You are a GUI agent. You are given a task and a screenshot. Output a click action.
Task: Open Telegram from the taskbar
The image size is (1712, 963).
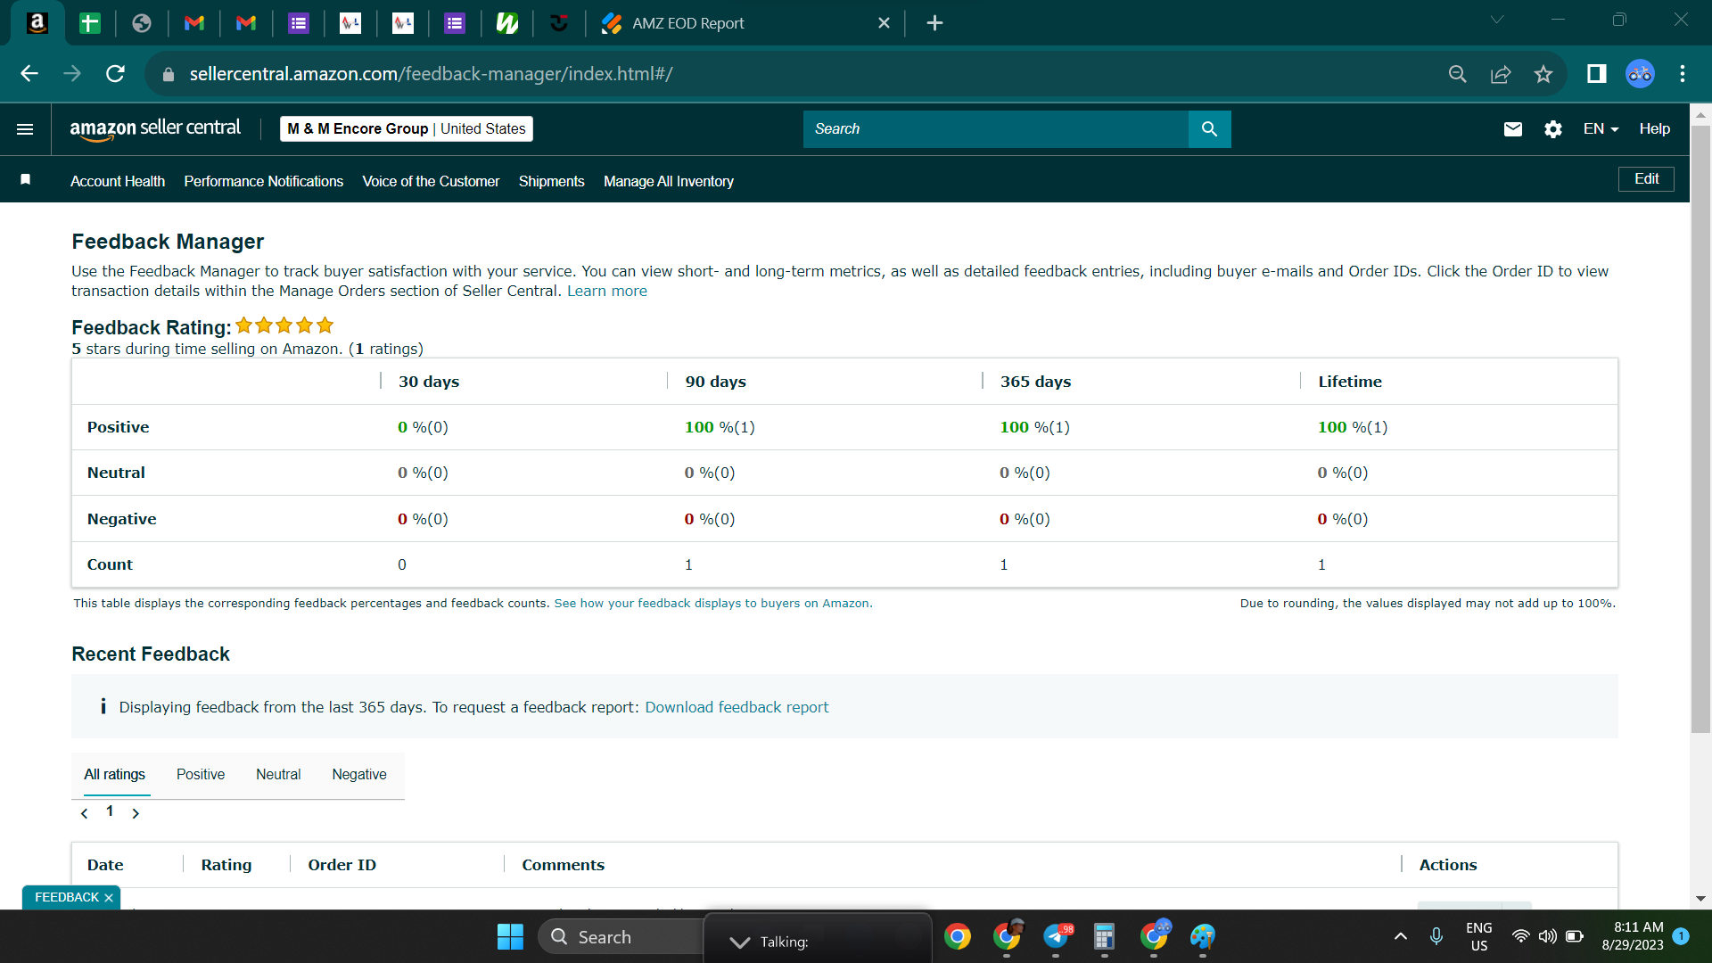pos(1057,937)
